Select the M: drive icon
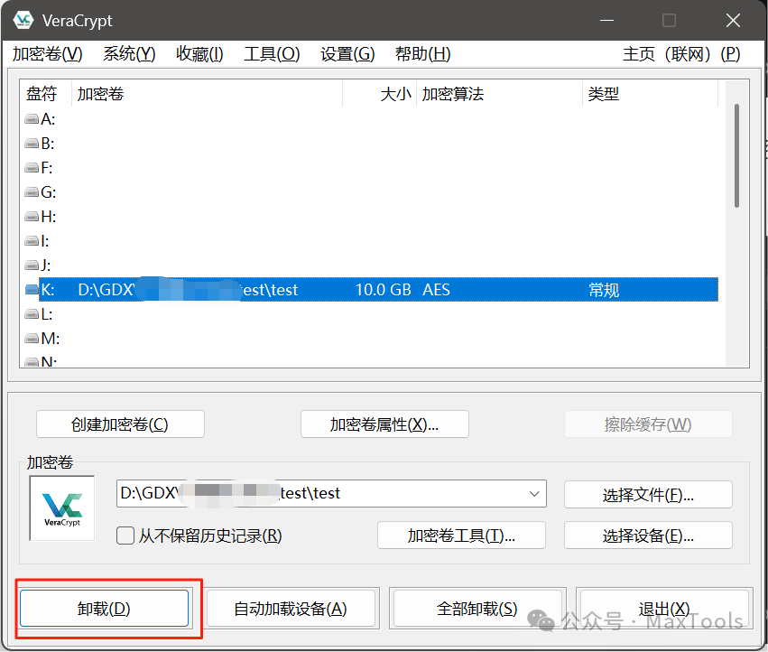Viewport: 768px width, 652px height. tap(32, 339)
